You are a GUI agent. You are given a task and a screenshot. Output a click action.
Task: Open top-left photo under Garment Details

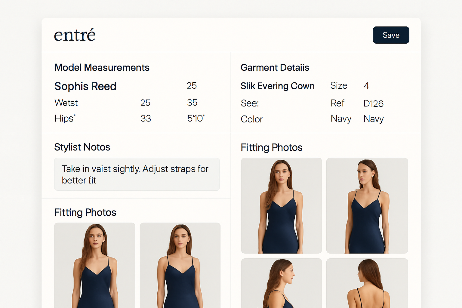281,206
